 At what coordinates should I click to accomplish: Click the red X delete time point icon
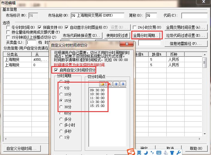(x=109, y=84)
